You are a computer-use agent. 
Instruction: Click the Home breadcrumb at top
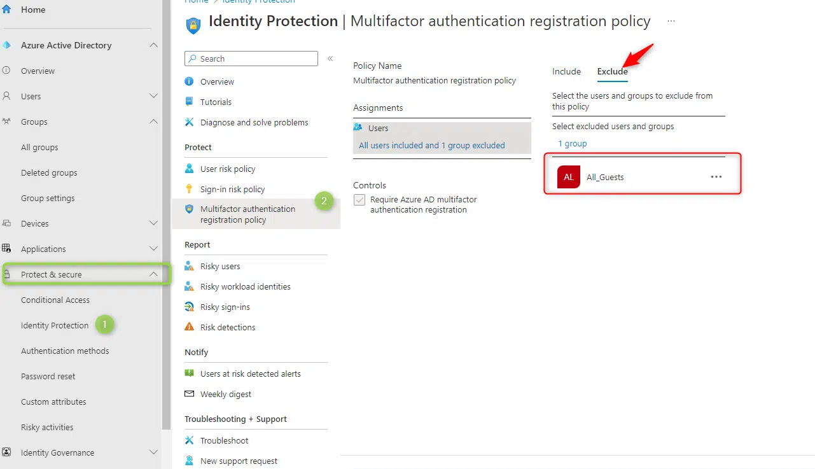(x=196, y=2)
